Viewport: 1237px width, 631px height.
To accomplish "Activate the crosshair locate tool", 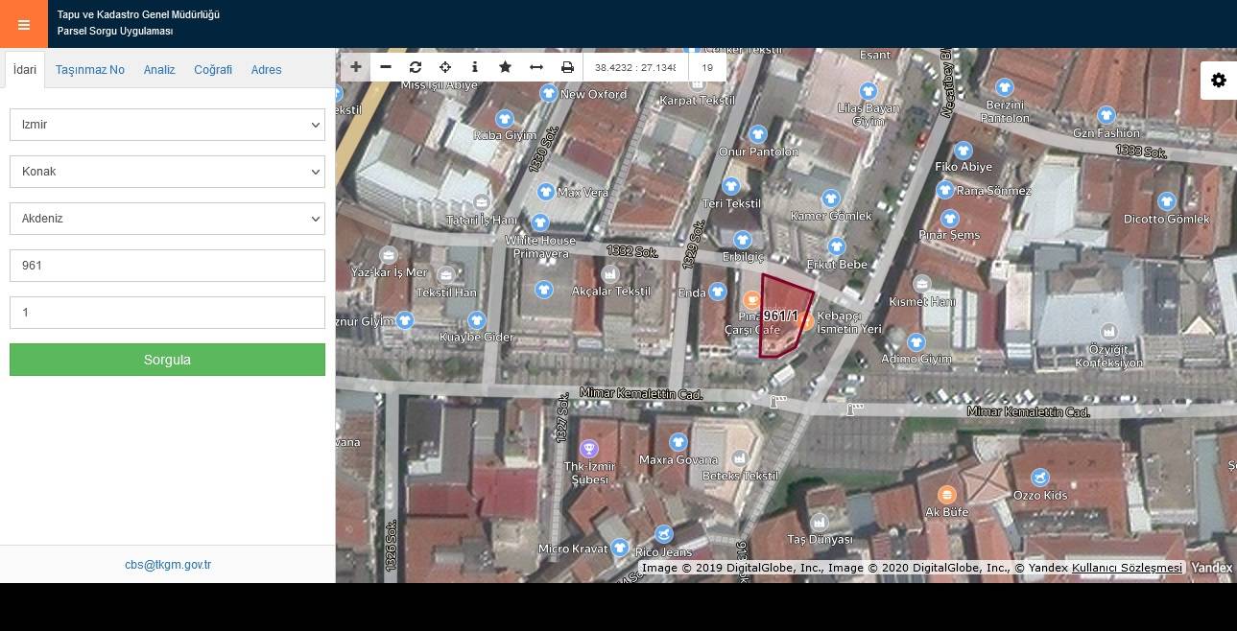I will 445,67.
